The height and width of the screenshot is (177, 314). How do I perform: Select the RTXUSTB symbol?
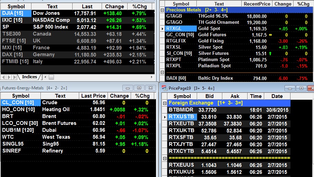(x=182, y=117)
